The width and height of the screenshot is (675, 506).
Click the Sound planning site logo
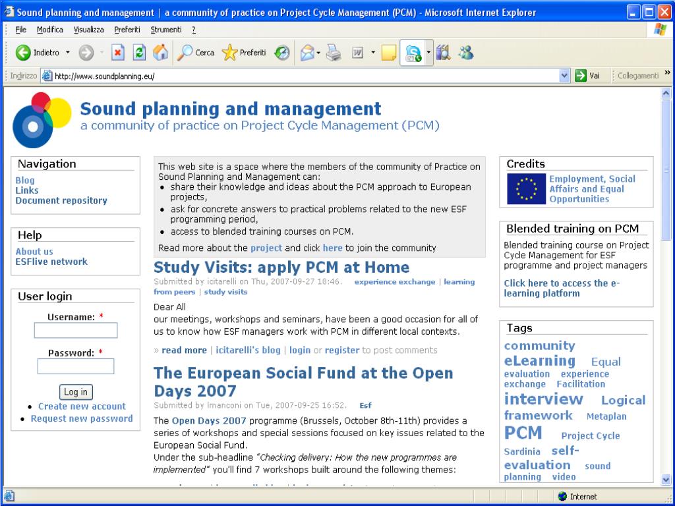click(x=42, y=120)
